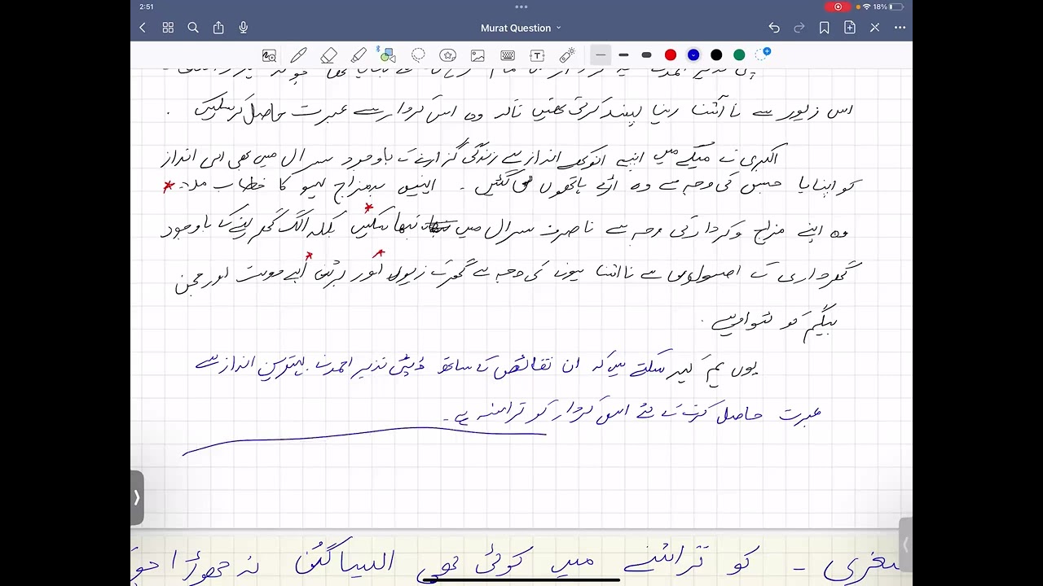Pick the blue pen color
The width and height of the screenshot is (1043, 586).
693,55
